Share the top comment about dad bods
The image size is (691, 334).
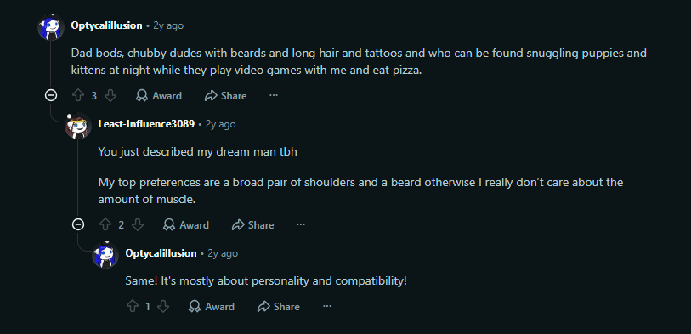pyautogui.click(x=225, y=96)
